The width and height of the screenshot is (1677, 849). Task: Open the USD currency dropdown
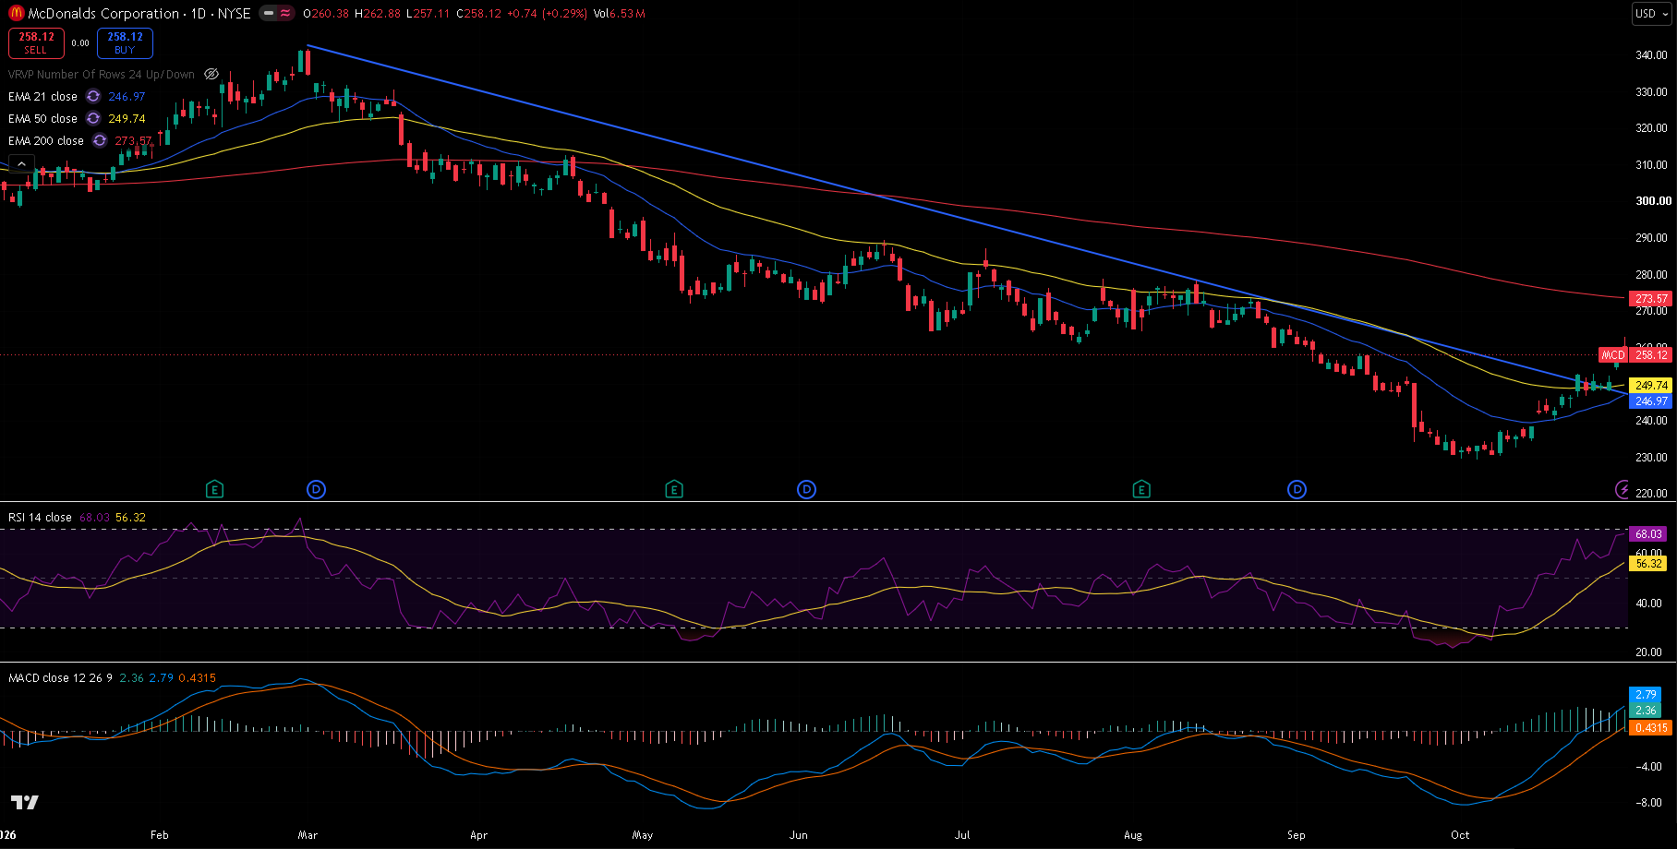point(1652,14)
